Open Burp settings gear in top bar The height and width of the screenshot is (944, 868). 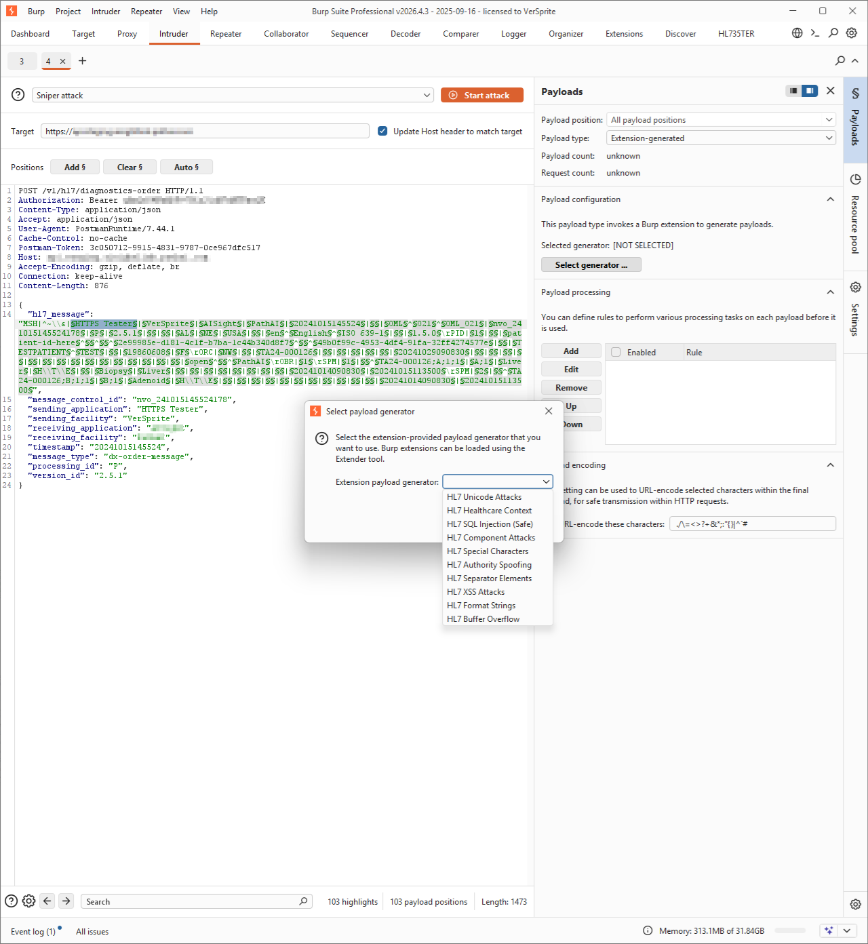pos(852,33)
